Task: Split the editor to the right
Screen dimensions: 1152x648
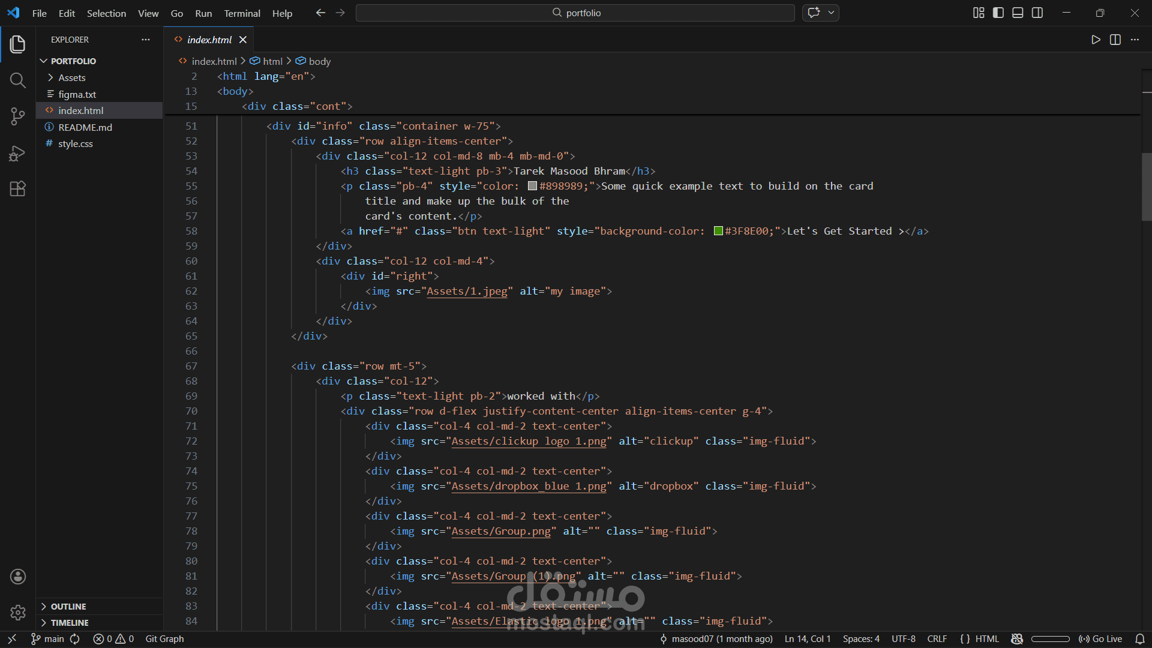Action: (x=1115, y=40)
